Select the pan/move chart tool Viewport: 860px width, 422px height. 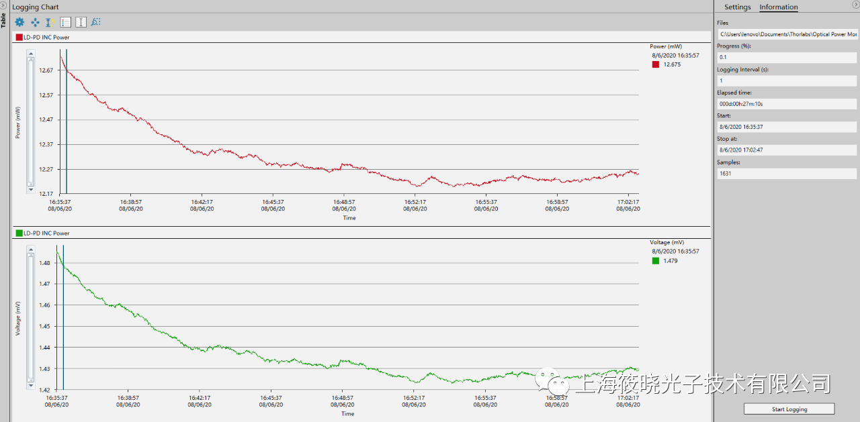[x=35, y=22]
